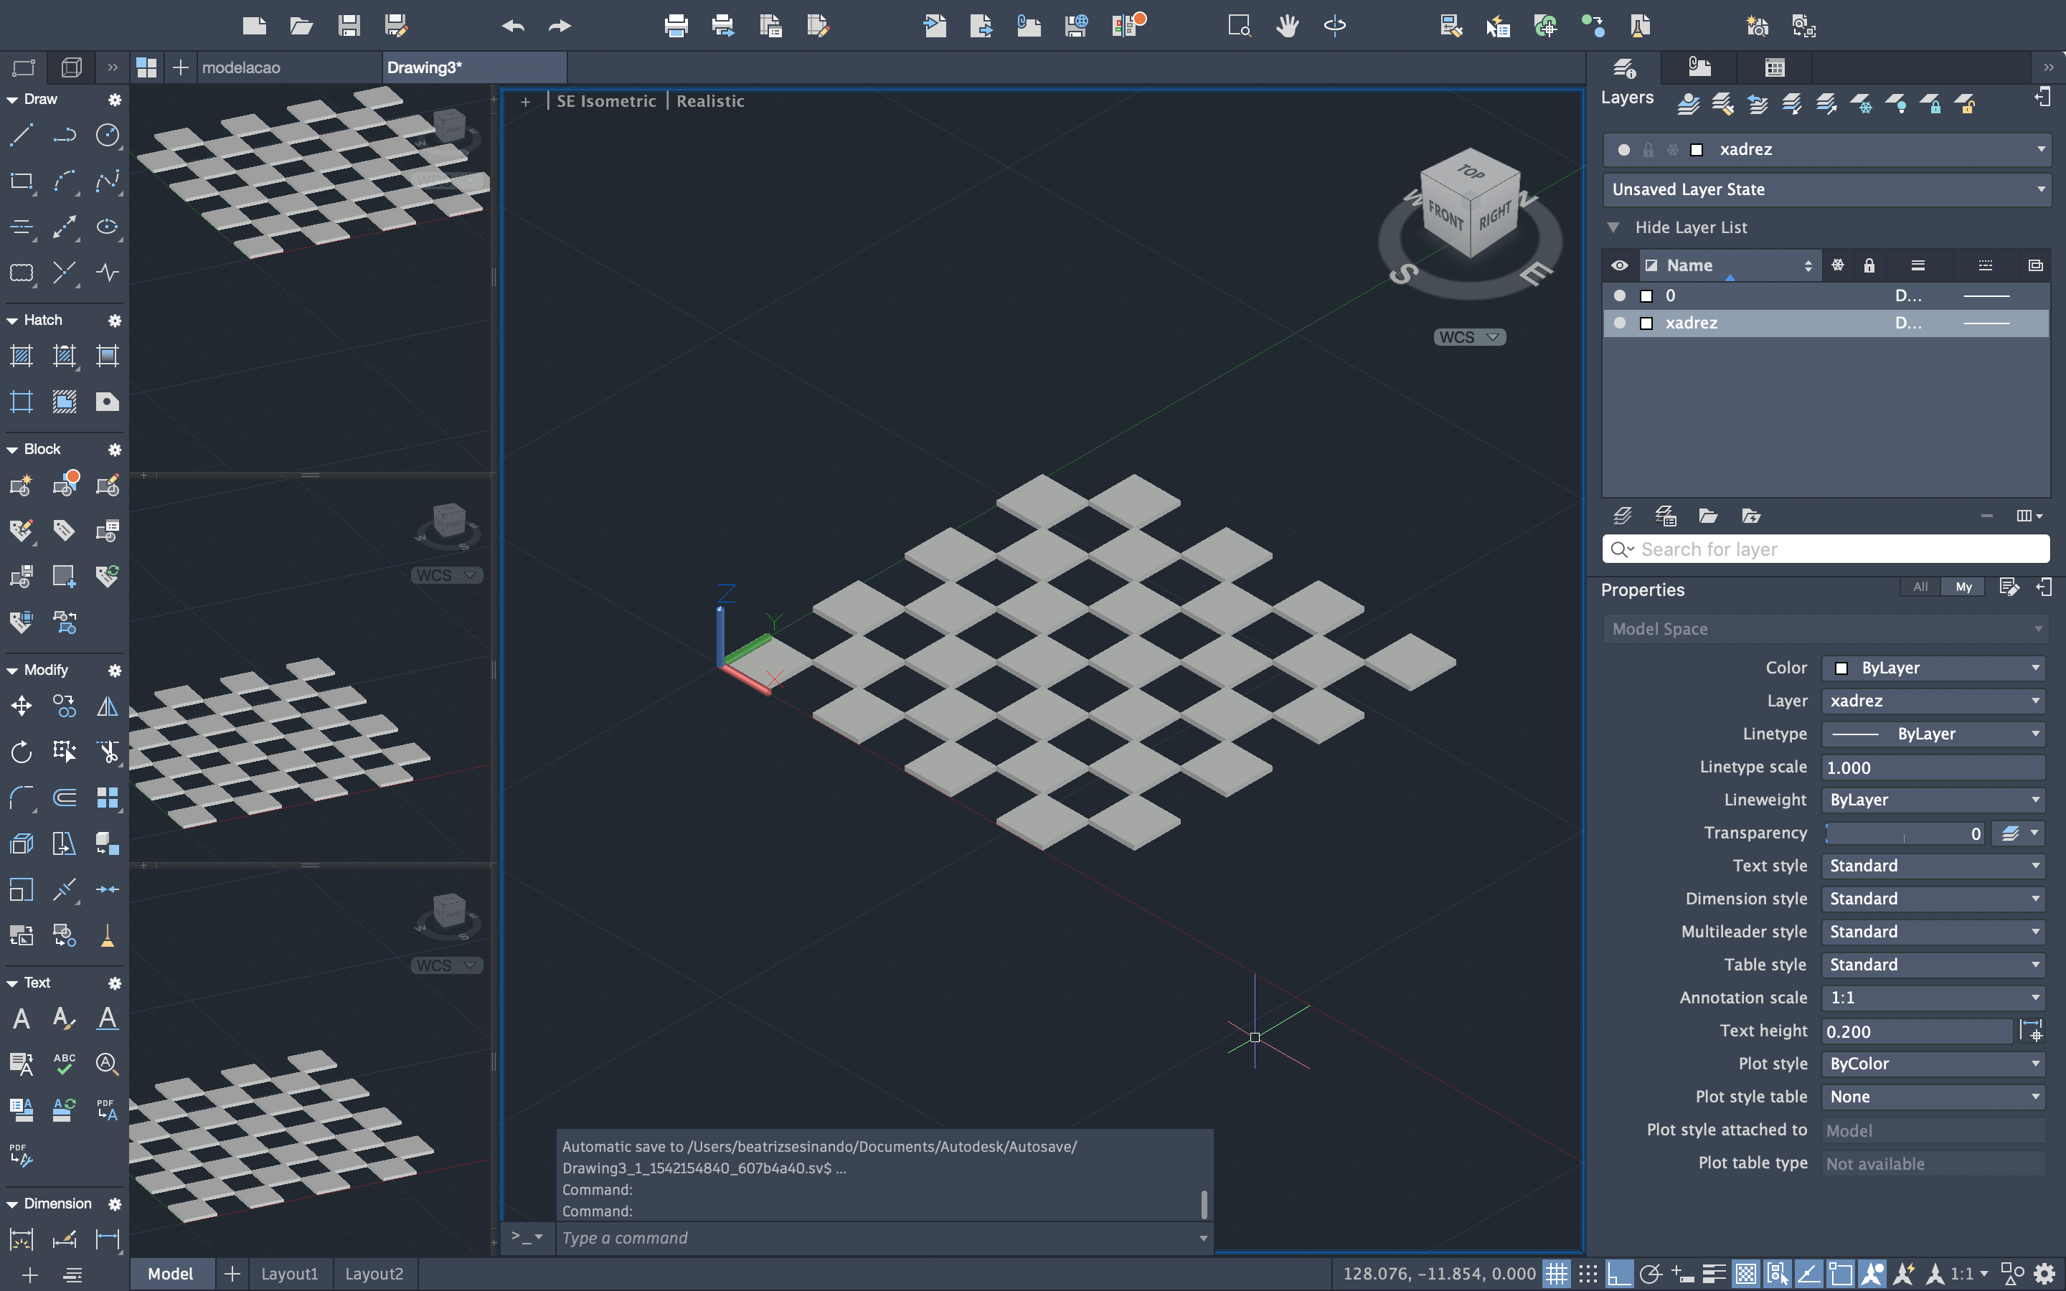Activate the 3D Orbit tool
The height and width of the screenshot is (1291, 2066).
point(1334,26)
